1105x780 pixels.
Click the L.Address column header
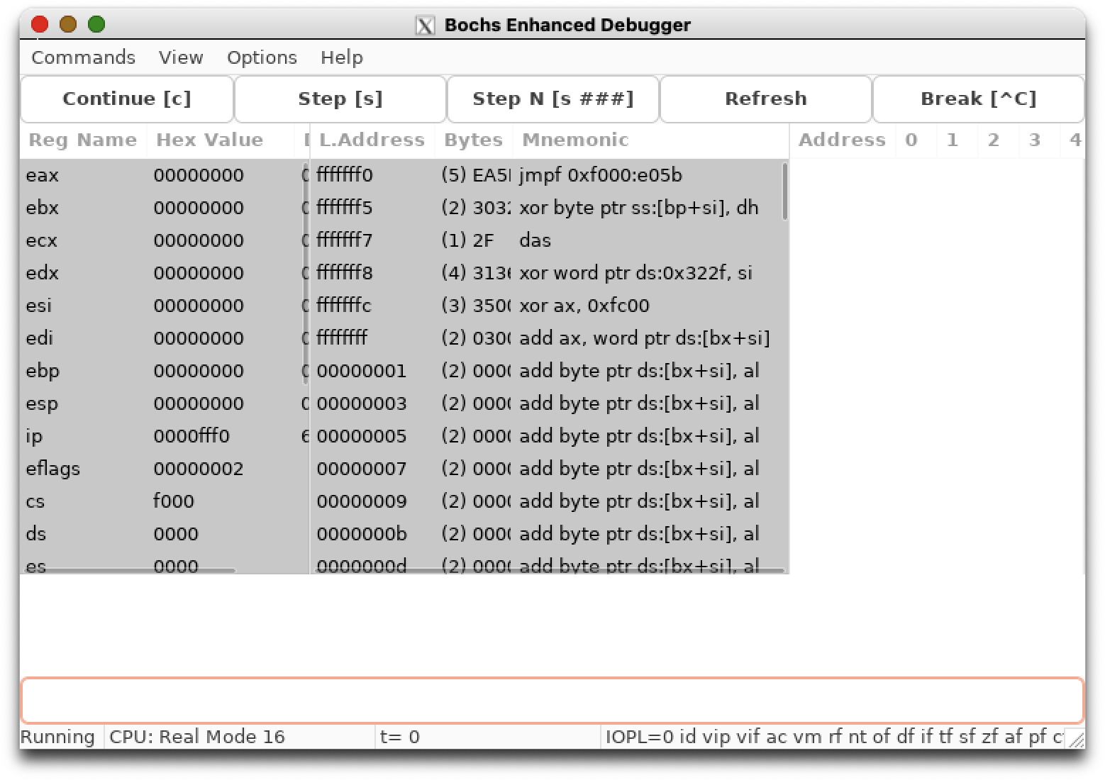(x=372, y=140)
